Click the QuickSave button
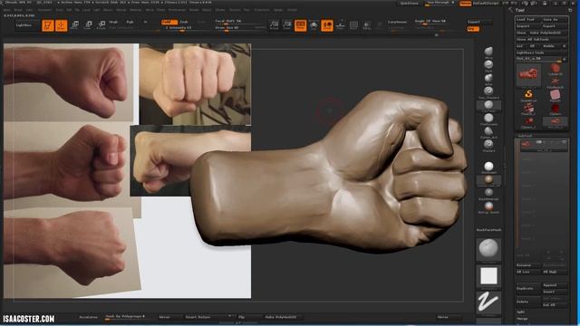The width and height of the screenshot is (580, 326). tap(410, 4)
